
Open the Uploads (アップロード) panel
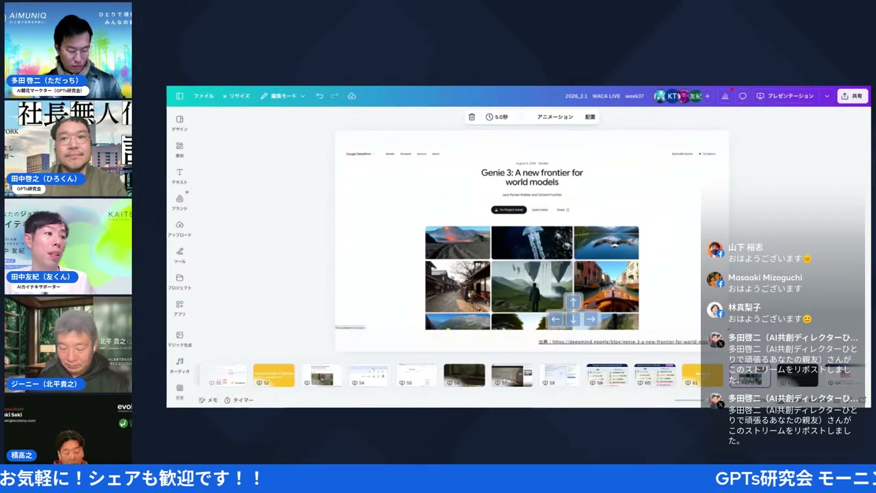pos(179,228)
